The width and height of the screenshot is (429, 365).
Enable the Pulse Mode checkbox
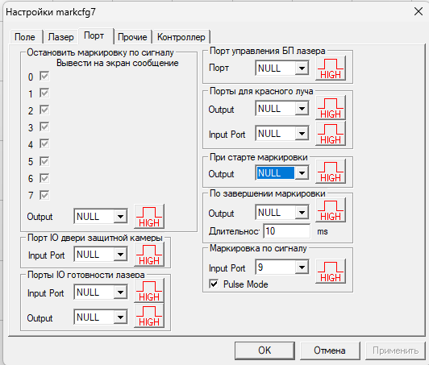[x=214, y=284]
